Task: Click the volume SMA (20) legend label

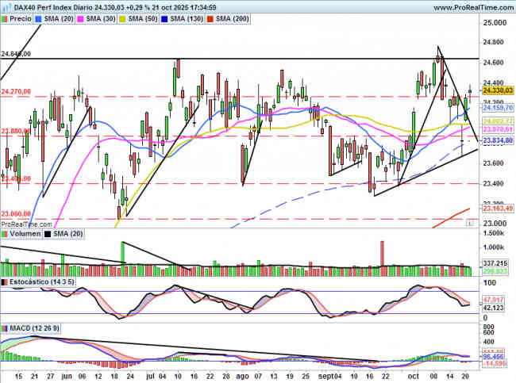Action: pyautogui.click(x=68, y=235)
